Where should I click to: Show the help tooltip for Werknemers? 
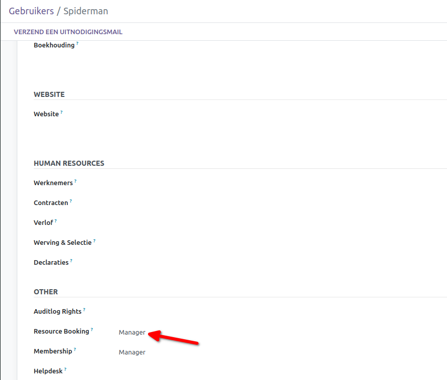(76, 181)
